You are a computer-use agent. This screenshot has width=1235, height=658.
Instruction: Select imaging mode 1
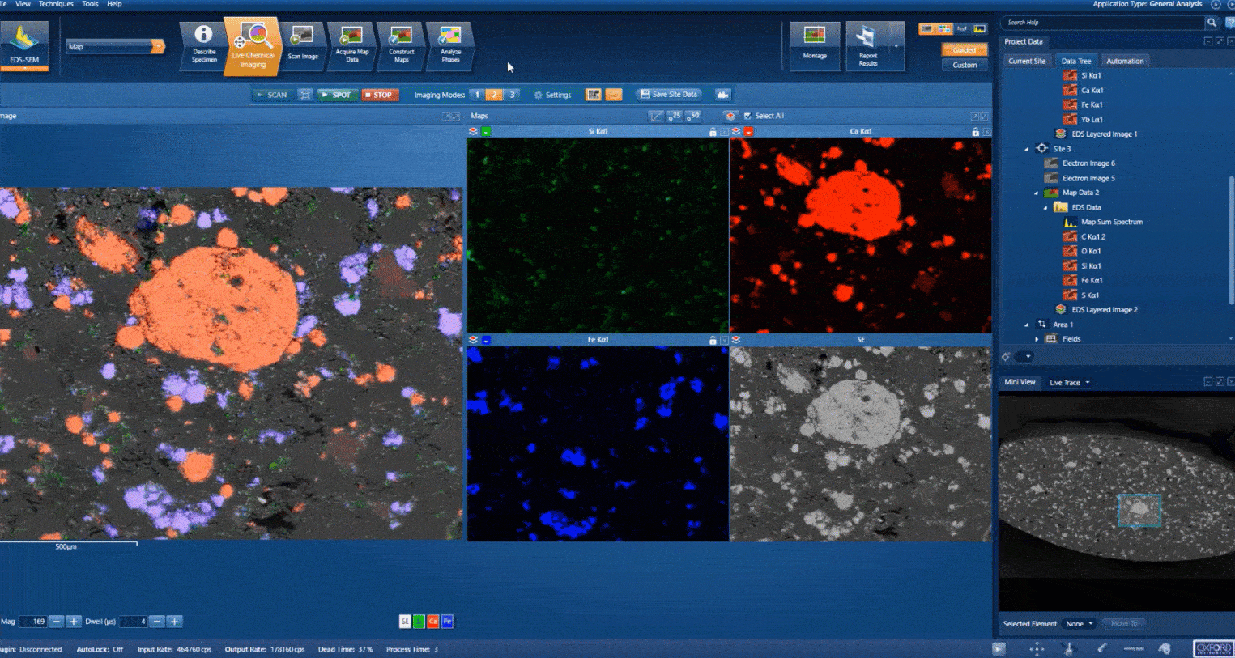[x=477, y=95]
